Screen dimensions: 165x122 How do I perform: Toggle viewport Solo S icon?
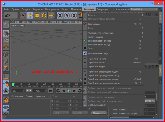click(x=6, y=91)
